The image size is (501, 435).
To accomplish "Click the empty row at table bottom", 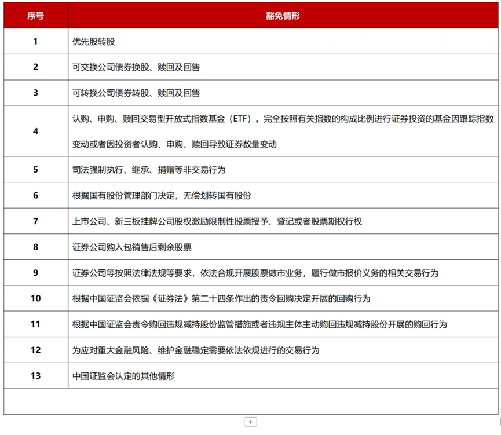I will coord(250,401).
